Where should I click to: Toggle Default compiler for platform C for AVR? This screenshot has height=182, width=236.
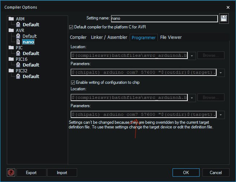(x=71, y=27)
